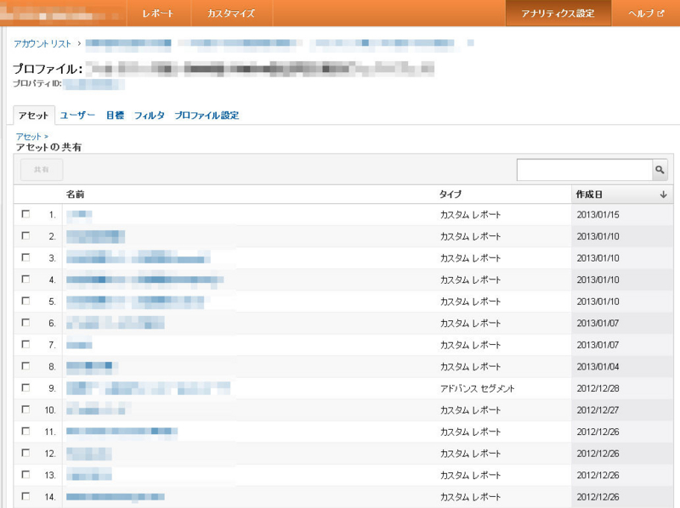
Task: Check the アドバンス セグメント row checkbox
Action: pyautogui.click(x=26, y=386)
